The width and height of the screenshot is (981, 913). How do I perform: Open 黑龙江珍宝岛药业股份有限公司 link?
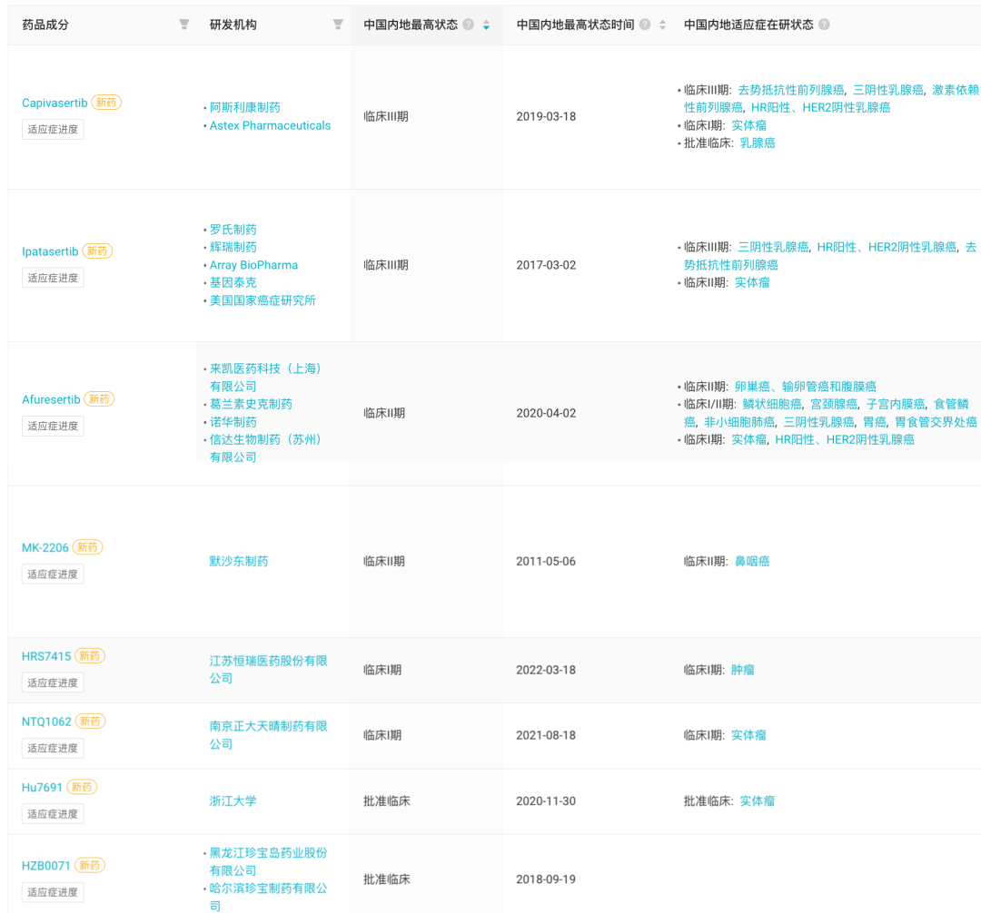(268, 862)
